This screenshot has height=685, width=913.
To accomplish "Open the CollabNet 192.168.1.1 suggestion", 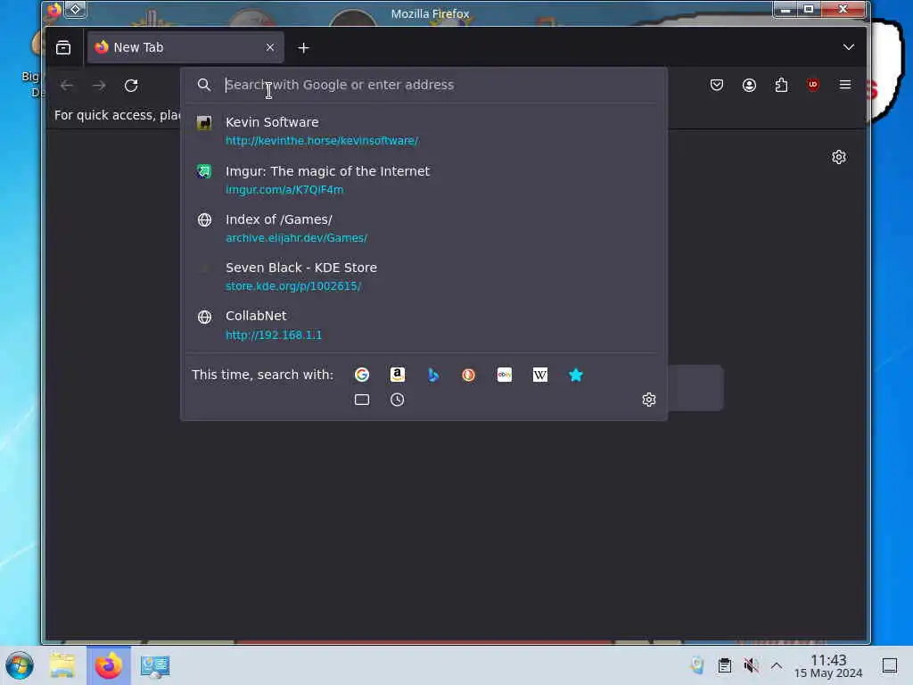I will click(424, 325).
